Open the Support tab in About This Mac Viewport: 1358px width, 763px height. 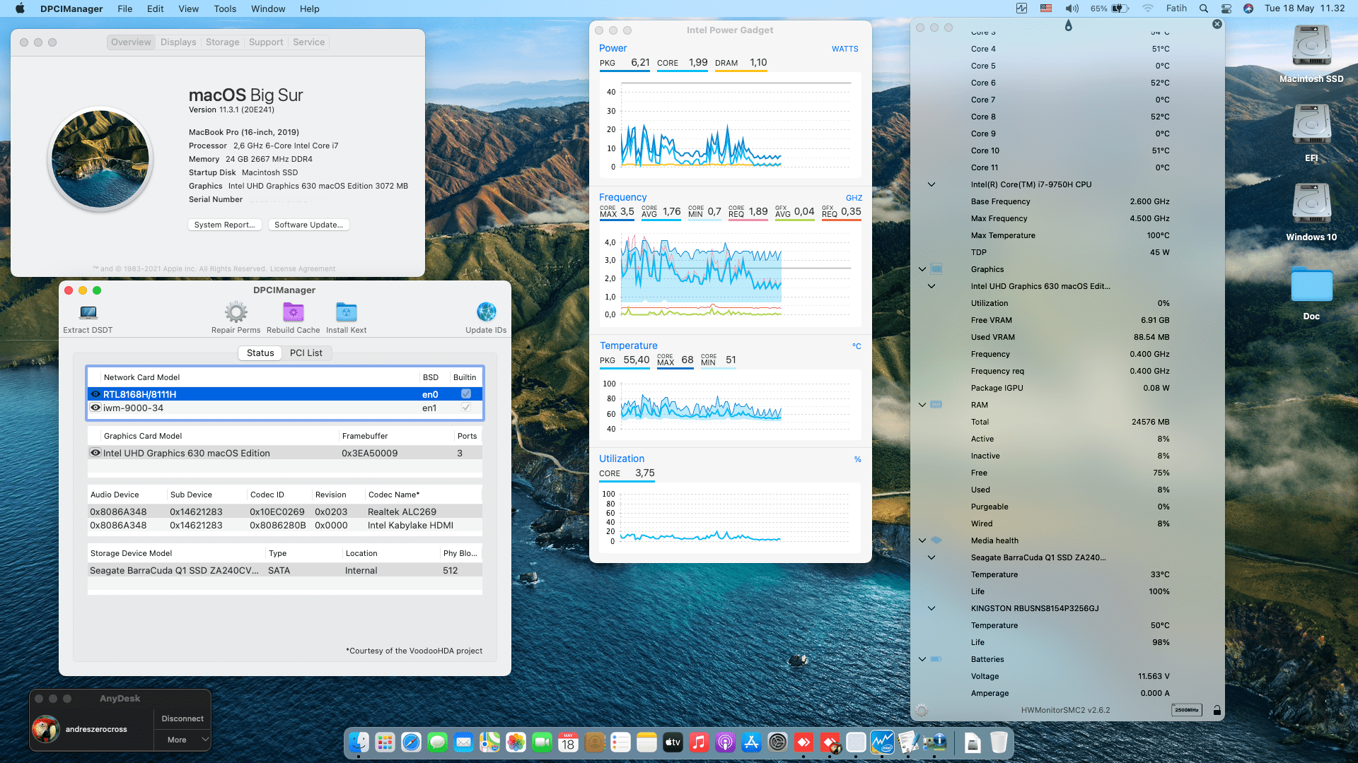point(266,42)
